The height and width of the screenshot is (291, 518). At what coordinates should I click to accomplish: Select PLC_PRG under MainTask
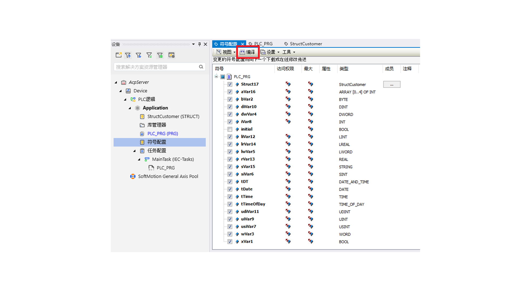166,168
